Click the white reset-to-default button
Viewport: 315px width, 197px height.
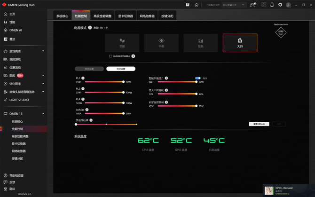pos(259,124)
